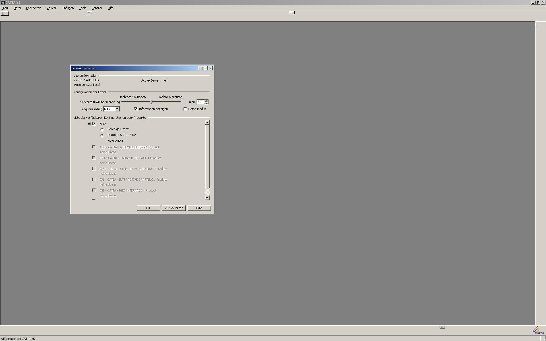The height and width of the screenshot is (341, 546).
Task: Click the product list scrollbar thumb
Action: (207, 156)
